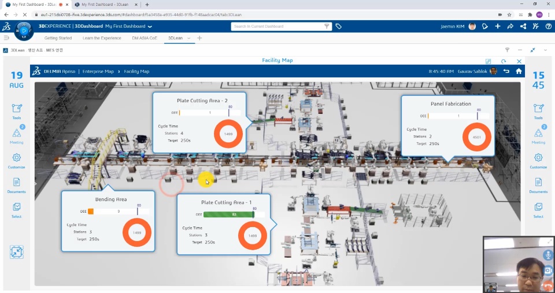Restore the 3DLean widget with the collapse arrows
555x293 pixels.
pos(532,50)
